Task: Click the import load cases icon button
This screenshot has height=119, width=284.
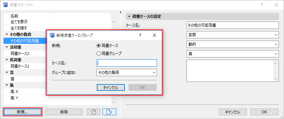Action: point(94,112)
